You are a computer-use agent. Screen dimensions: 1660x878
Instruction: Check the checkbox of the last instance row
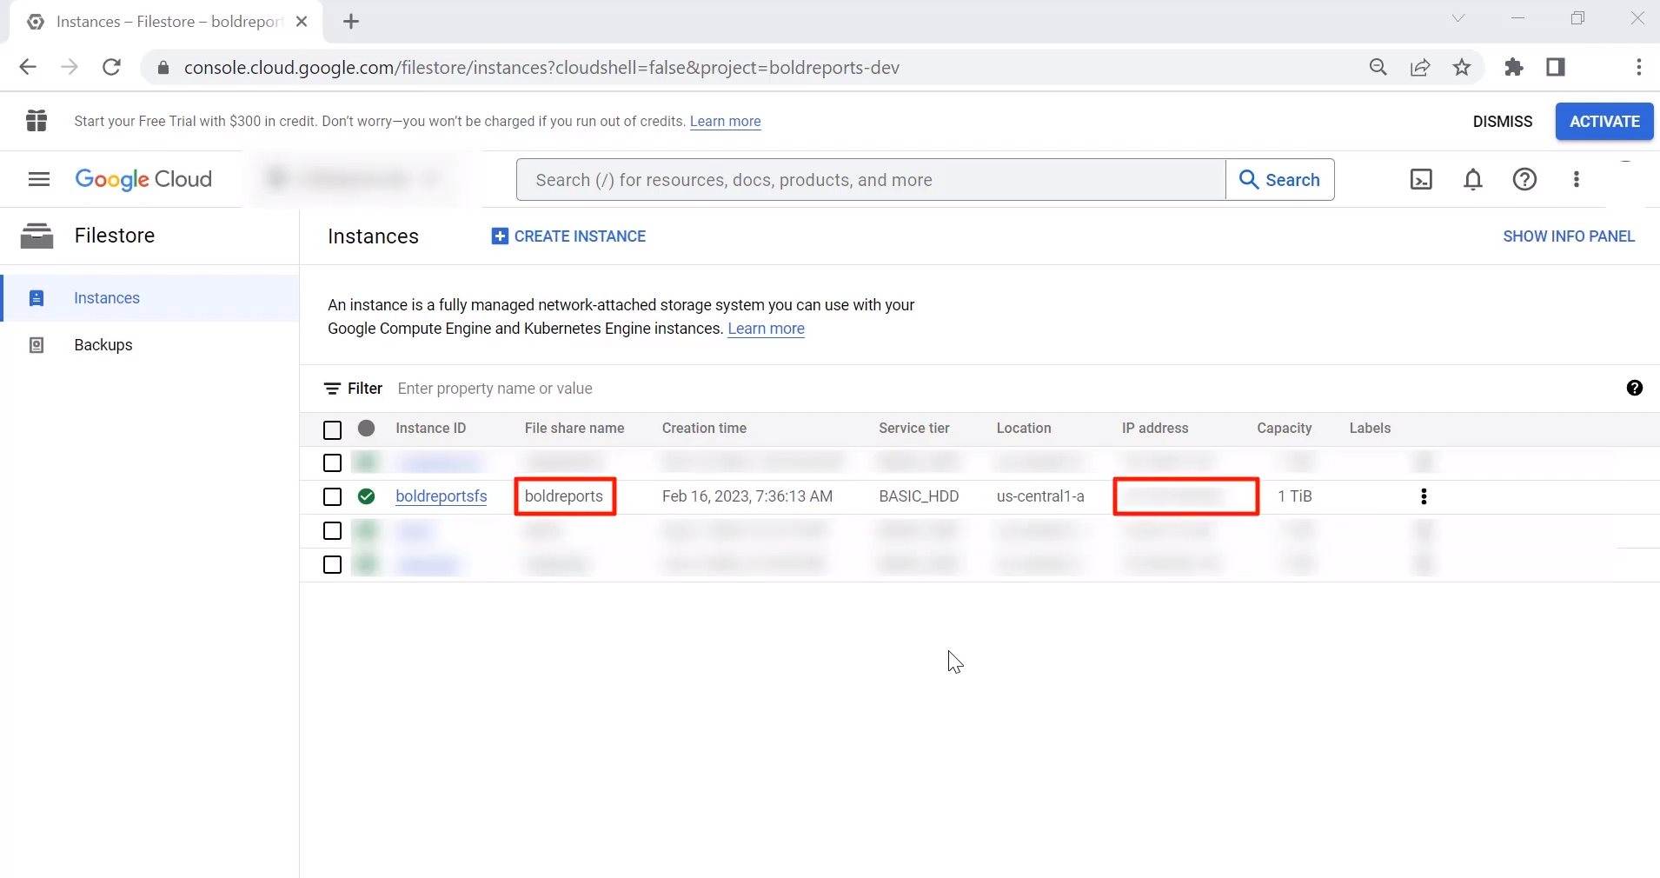click(x=332, y=565)
